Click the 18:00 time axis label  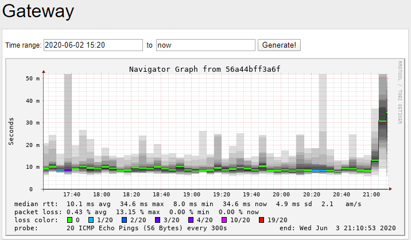(x=102, y=195)
